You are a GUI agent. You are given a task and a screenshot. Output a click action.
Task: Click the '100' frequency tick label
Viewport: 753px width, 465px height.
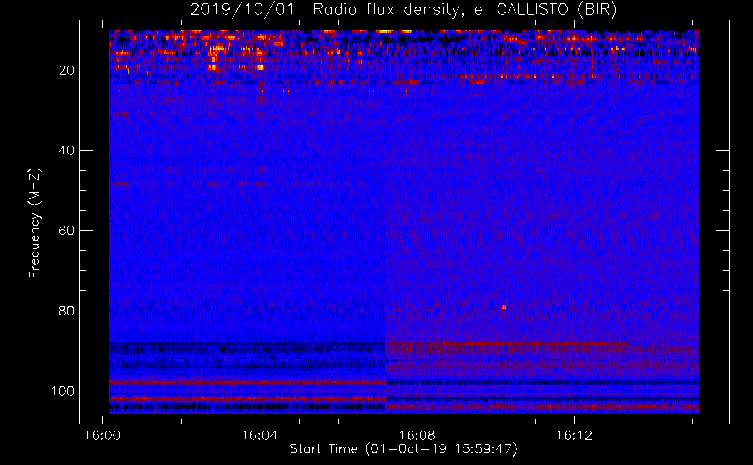(63, 391)
